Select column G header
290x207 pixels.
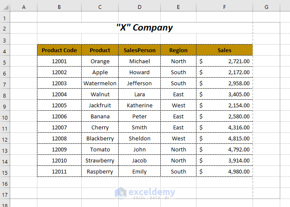click(x=266, y=6)
